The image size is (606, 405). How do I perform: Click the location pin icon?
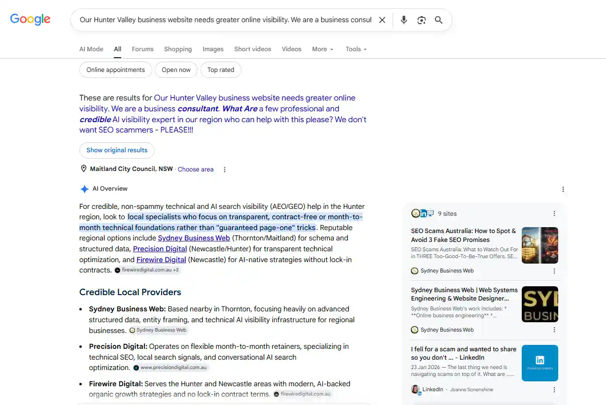point(83,169)
